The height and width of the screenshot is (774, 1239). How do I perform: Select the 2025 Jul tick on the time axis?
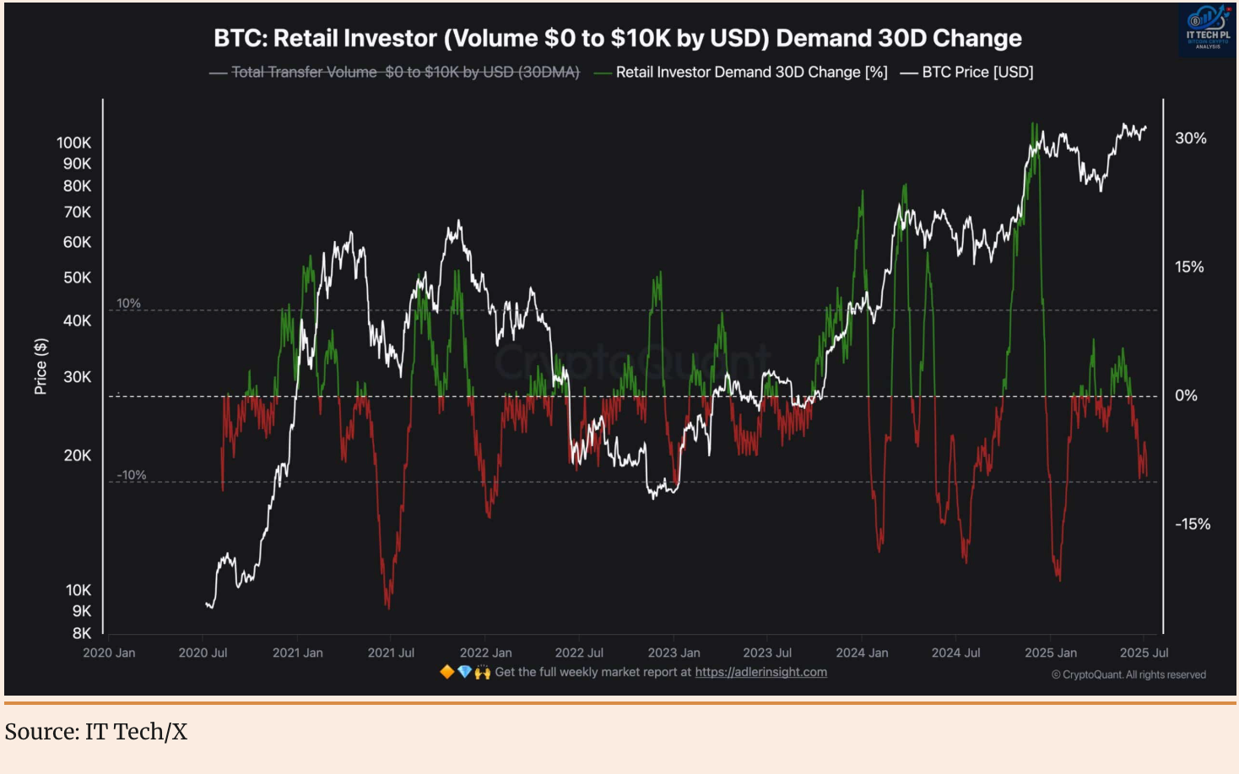point(1144,653)
